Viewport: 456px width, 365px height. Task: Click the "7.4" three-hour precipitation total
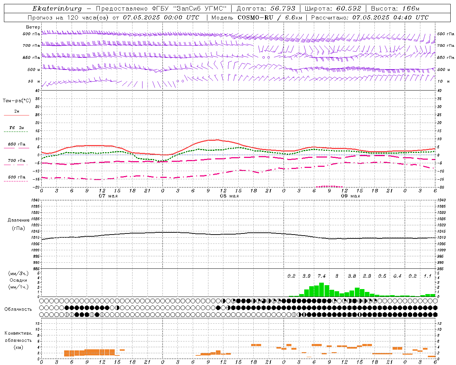[322, 276]
